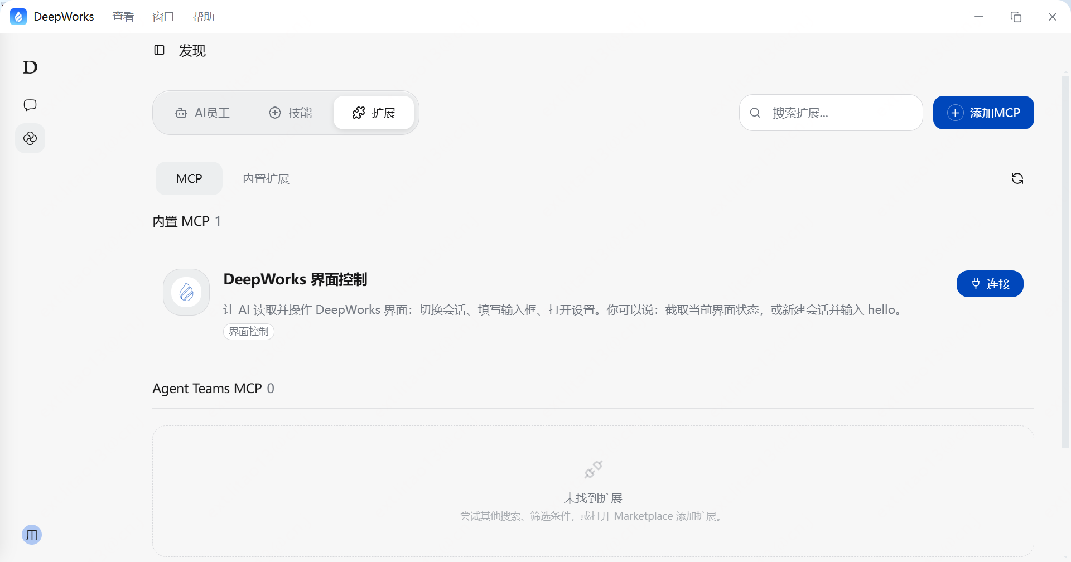Image resolution: width=1071 pixels, height=562 pixels.
Task: Click the 连接 button
Action: (990, 284)
